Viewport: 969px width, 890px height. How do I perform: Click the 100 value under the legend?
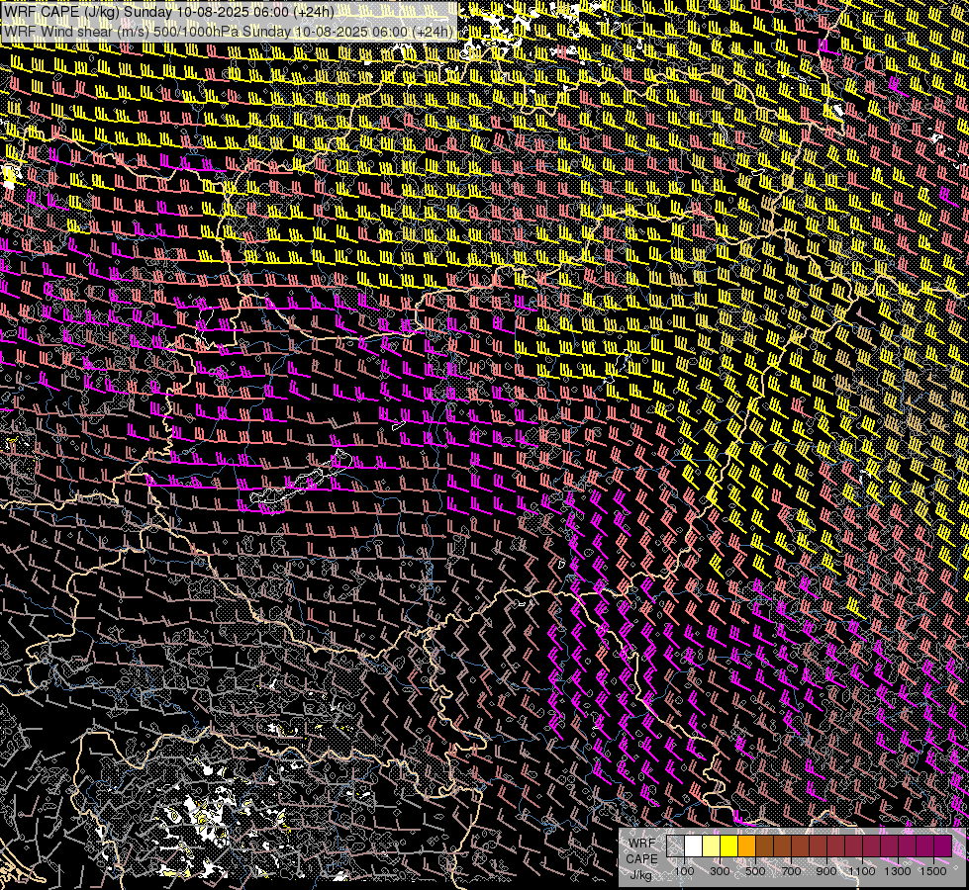(684, 871)
